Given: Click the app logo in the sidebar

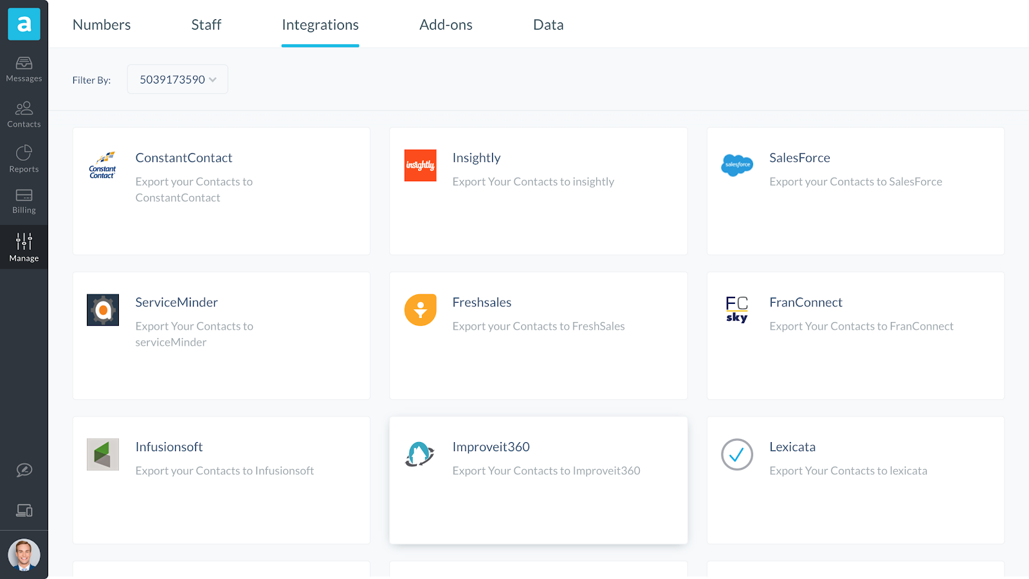Looking at the screenshot, I should click(24, 24).
